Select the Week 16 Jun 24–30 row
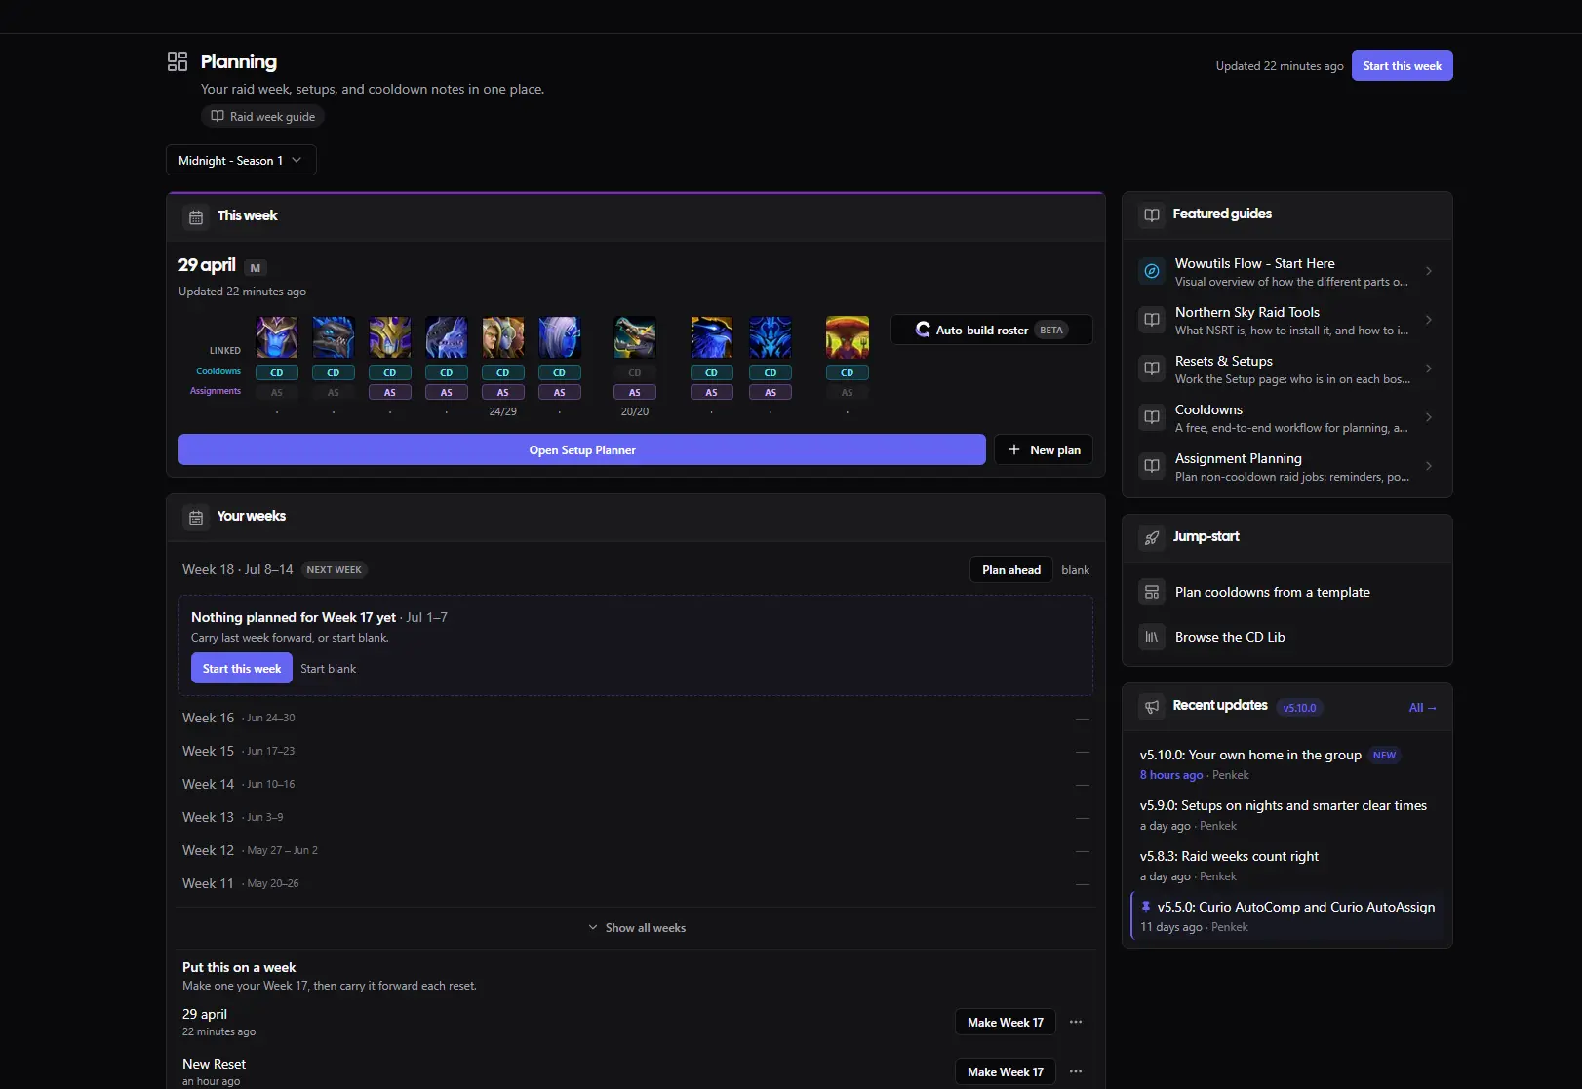Image resolution: width=1582 pixels, height=1089 pixels. click(x=636, y=718)
